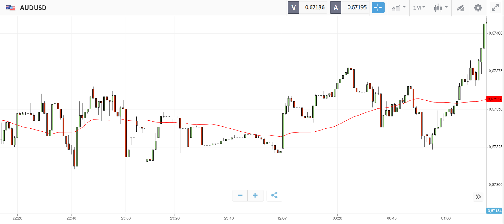504x224 pixels.
Task: Expand chart to fullscreen
Action: [x=495, y=8]
